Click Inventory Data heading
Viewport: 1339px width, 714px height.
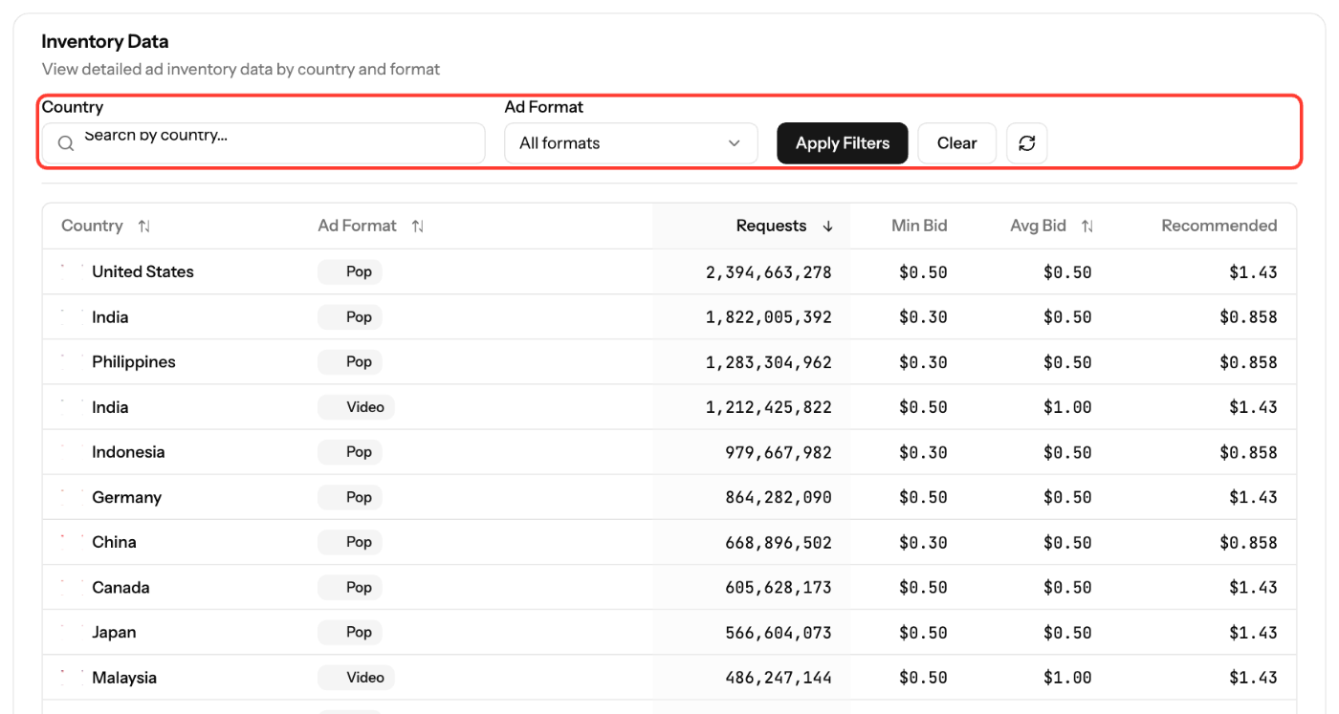point(105,42)
